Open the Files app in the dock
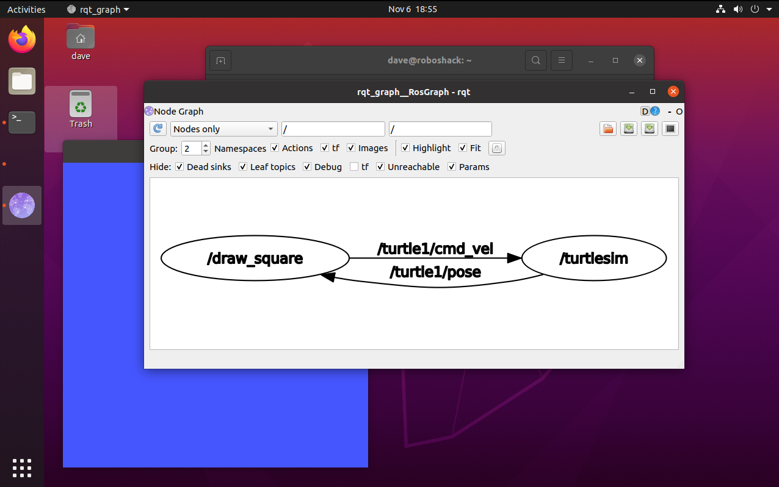 (x=22, y=81)
